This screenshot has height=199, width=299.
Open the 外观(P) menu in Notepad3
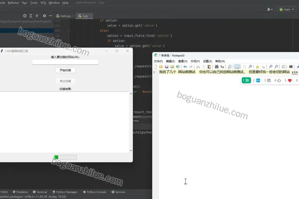pos(195,61)
